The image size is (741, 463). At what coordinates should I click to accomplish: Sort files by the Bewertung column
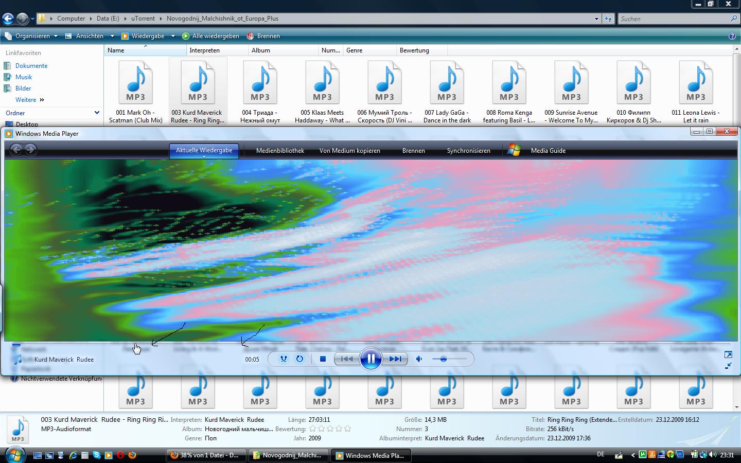[422, 50]
